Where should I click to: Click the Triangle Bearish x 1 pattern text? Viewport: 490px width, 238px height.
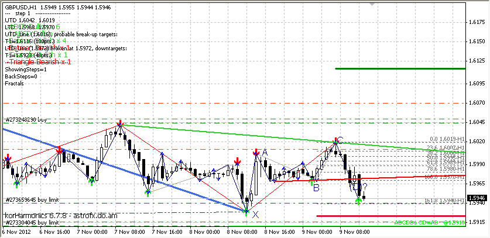(38, 62)
